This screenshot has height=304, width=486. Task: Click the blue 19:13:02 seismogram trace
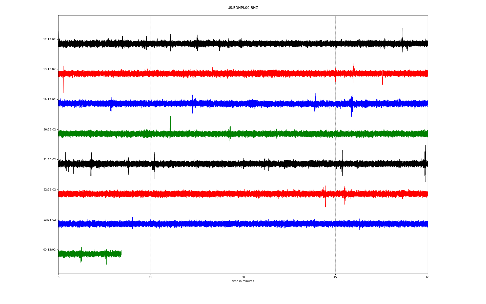point(243,103)
